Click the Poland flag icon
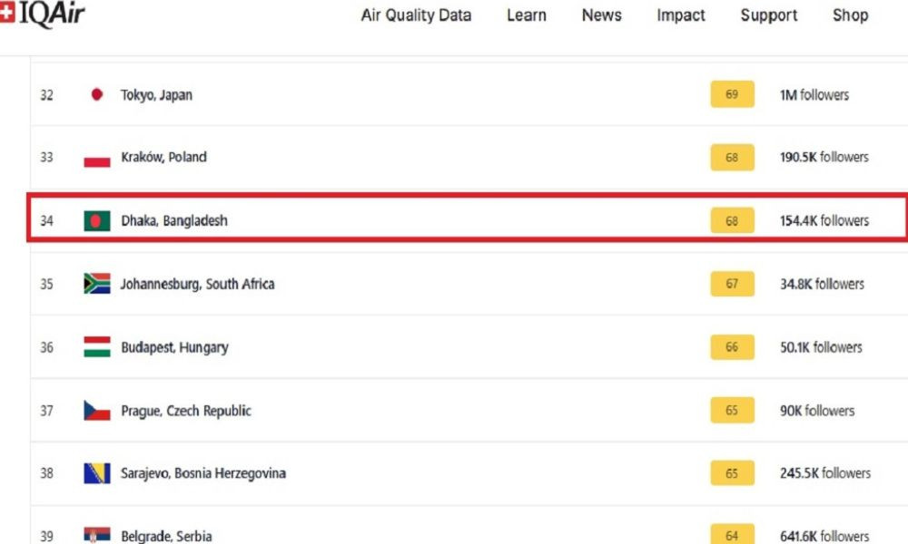 click(x=97, y=157)
